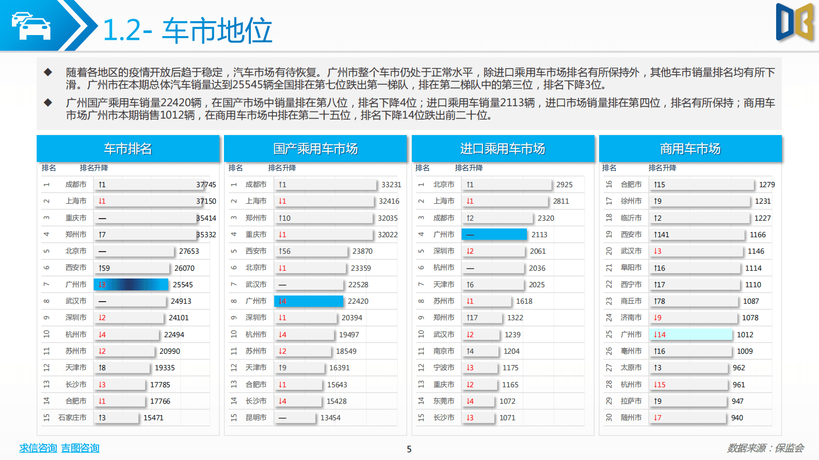This screenshot has height=460, width=819.
Task: Click the 阜阳市 row label
Action: pyautogui.click(x=631, y=268)
